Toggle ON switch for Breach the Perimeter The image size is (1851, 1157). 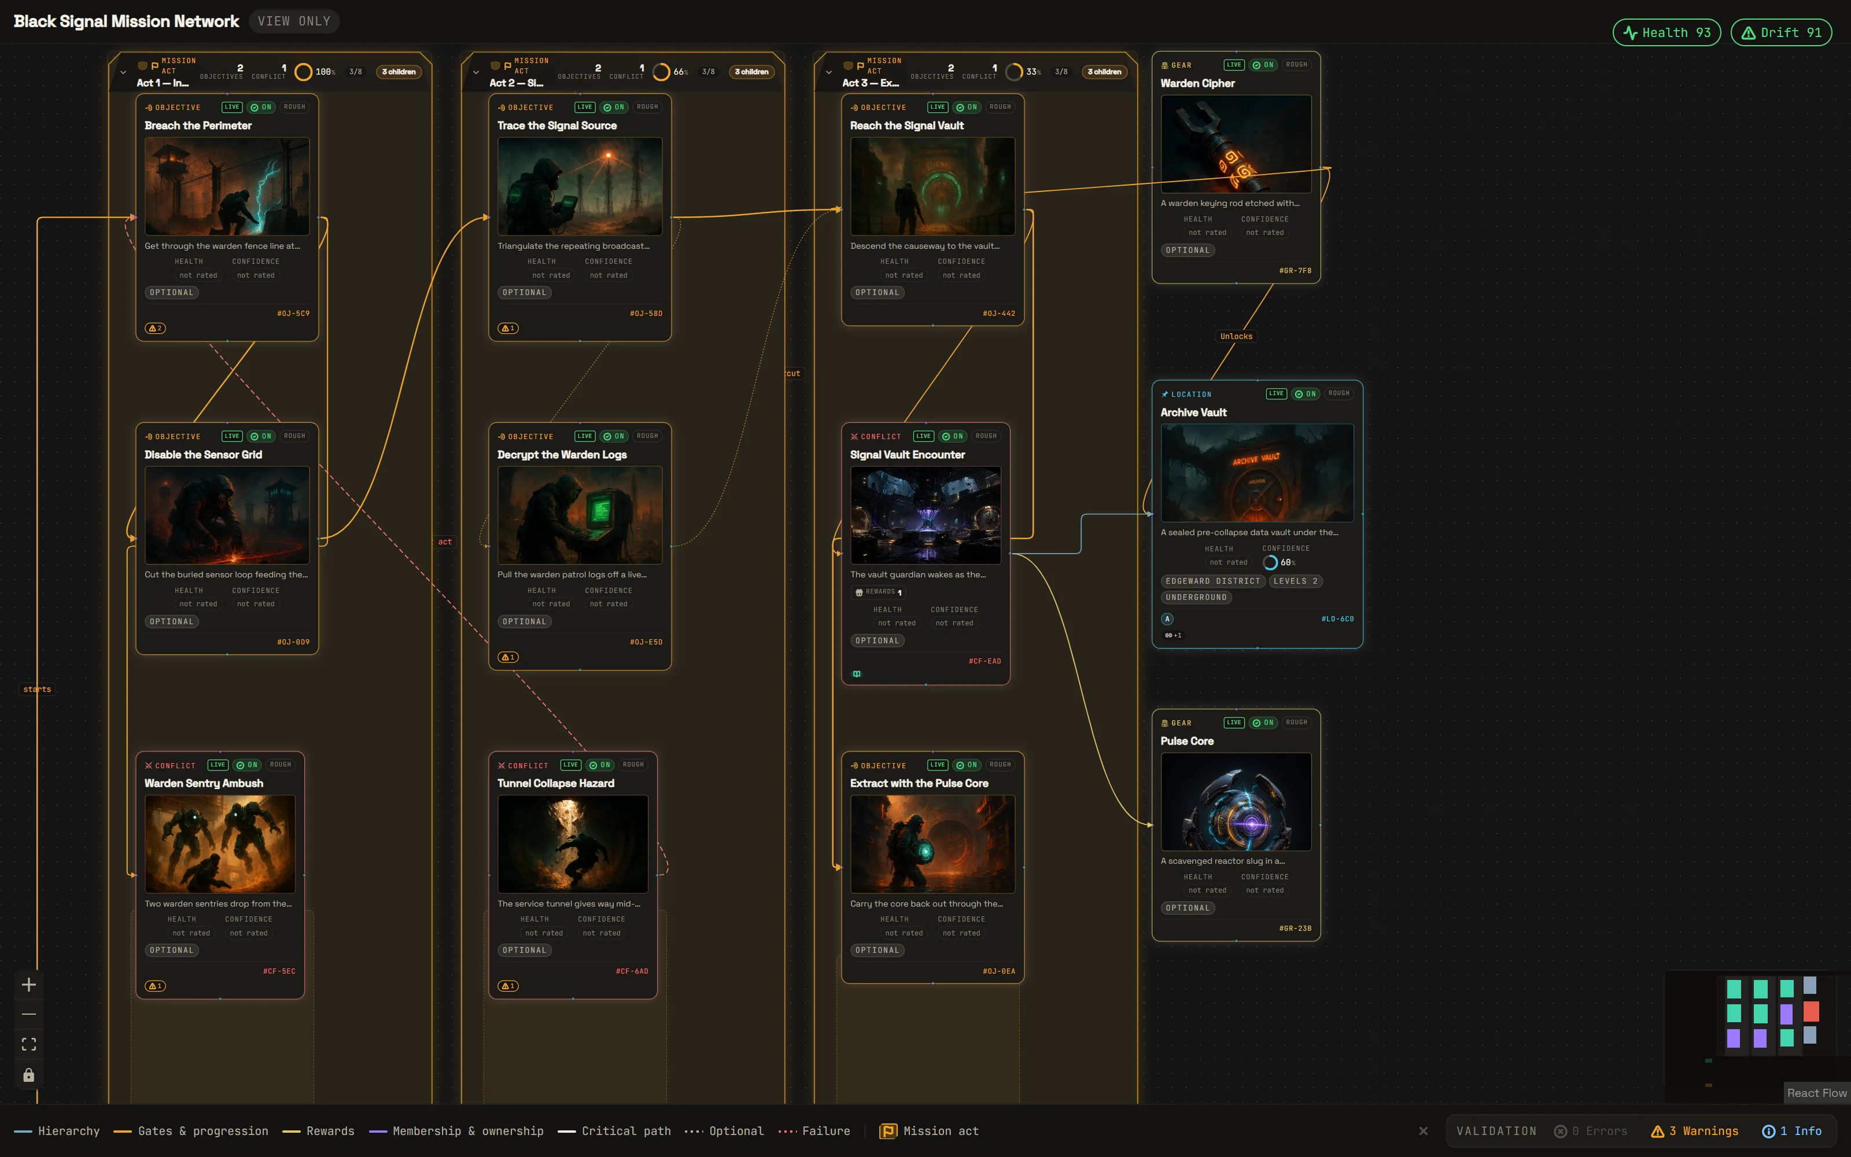(x=261, y=107)
